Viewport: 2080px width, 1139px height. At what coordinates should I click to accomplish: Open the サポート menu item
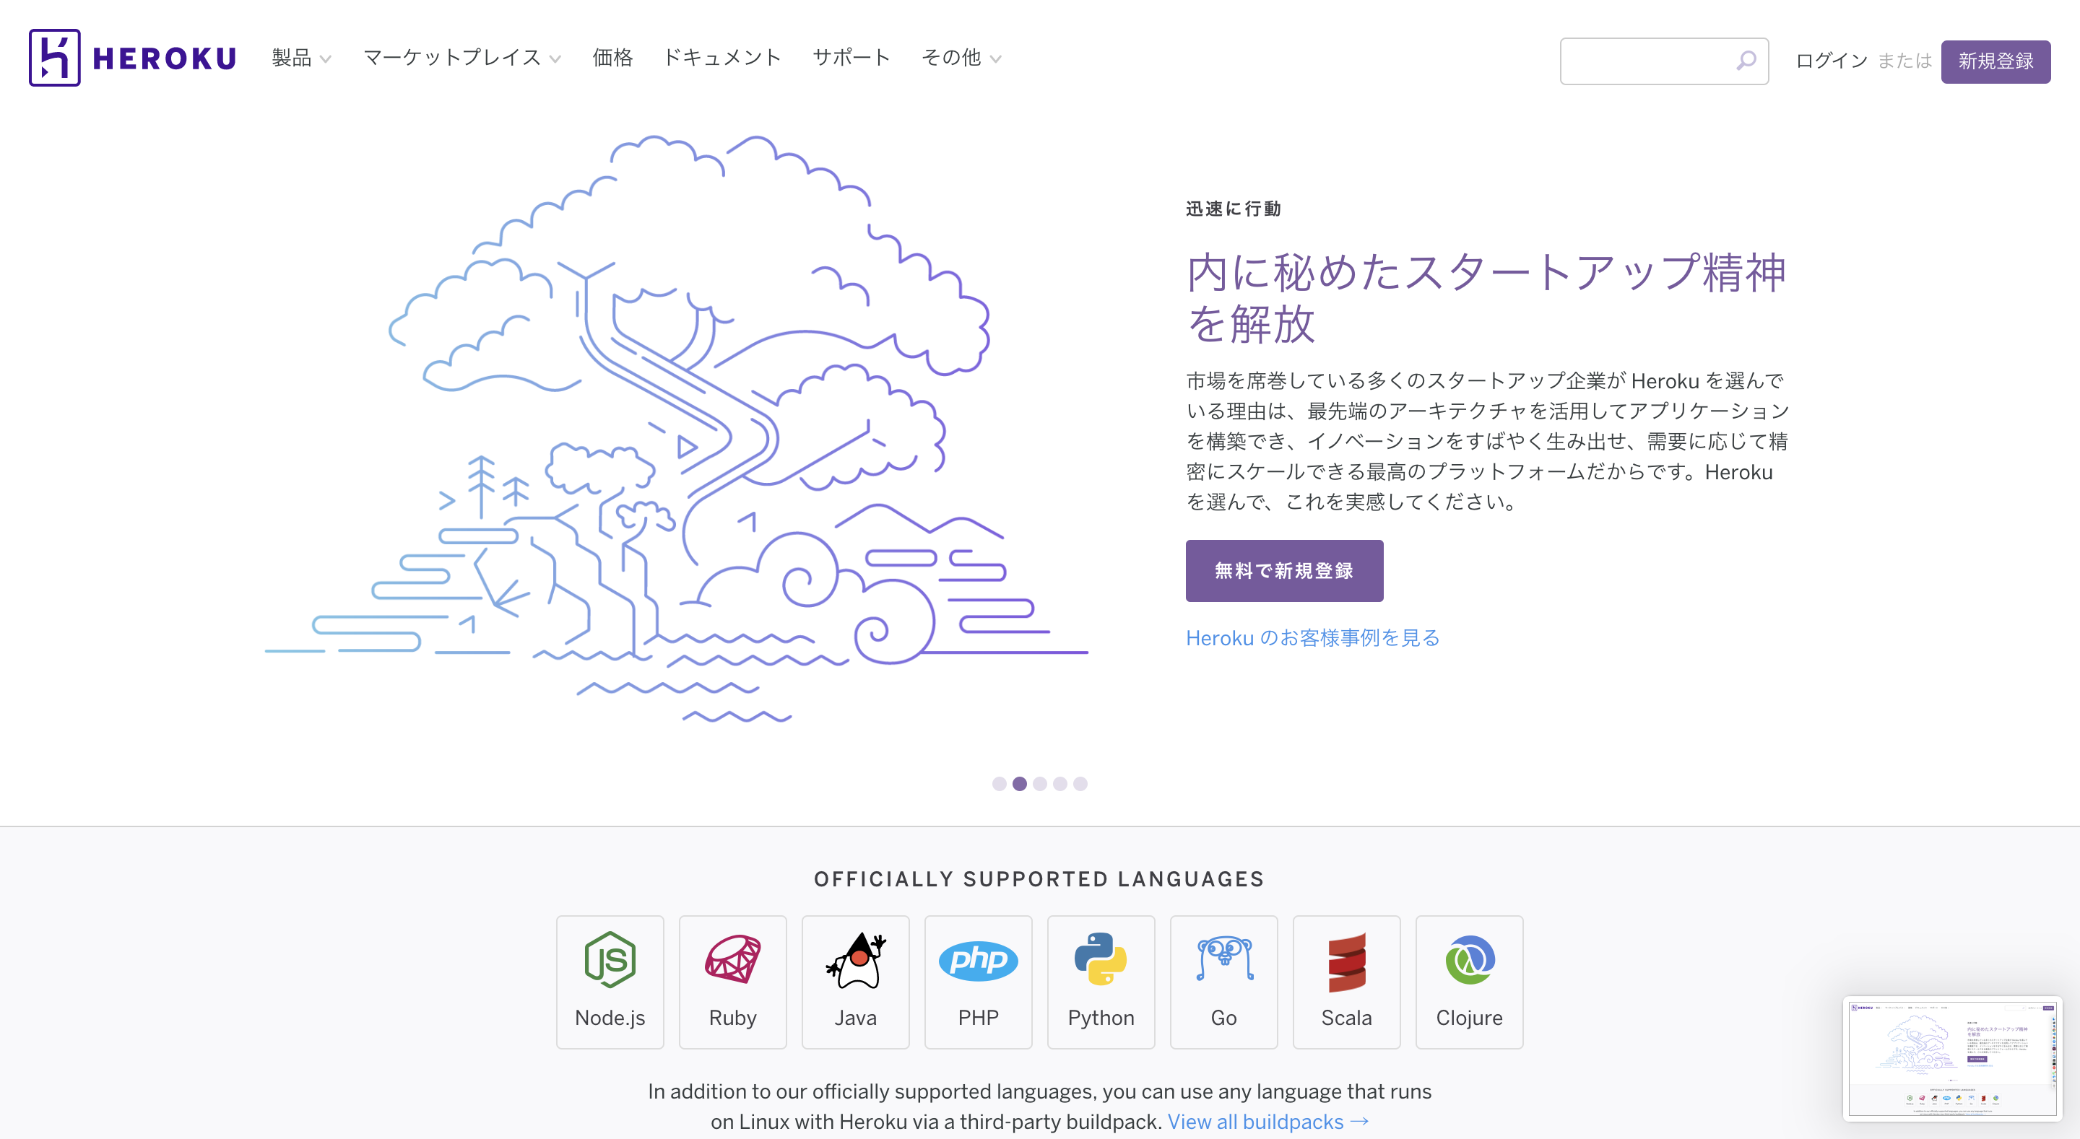851,58
